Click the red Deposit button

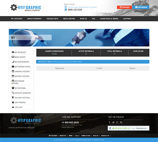[x=125, y=7]
